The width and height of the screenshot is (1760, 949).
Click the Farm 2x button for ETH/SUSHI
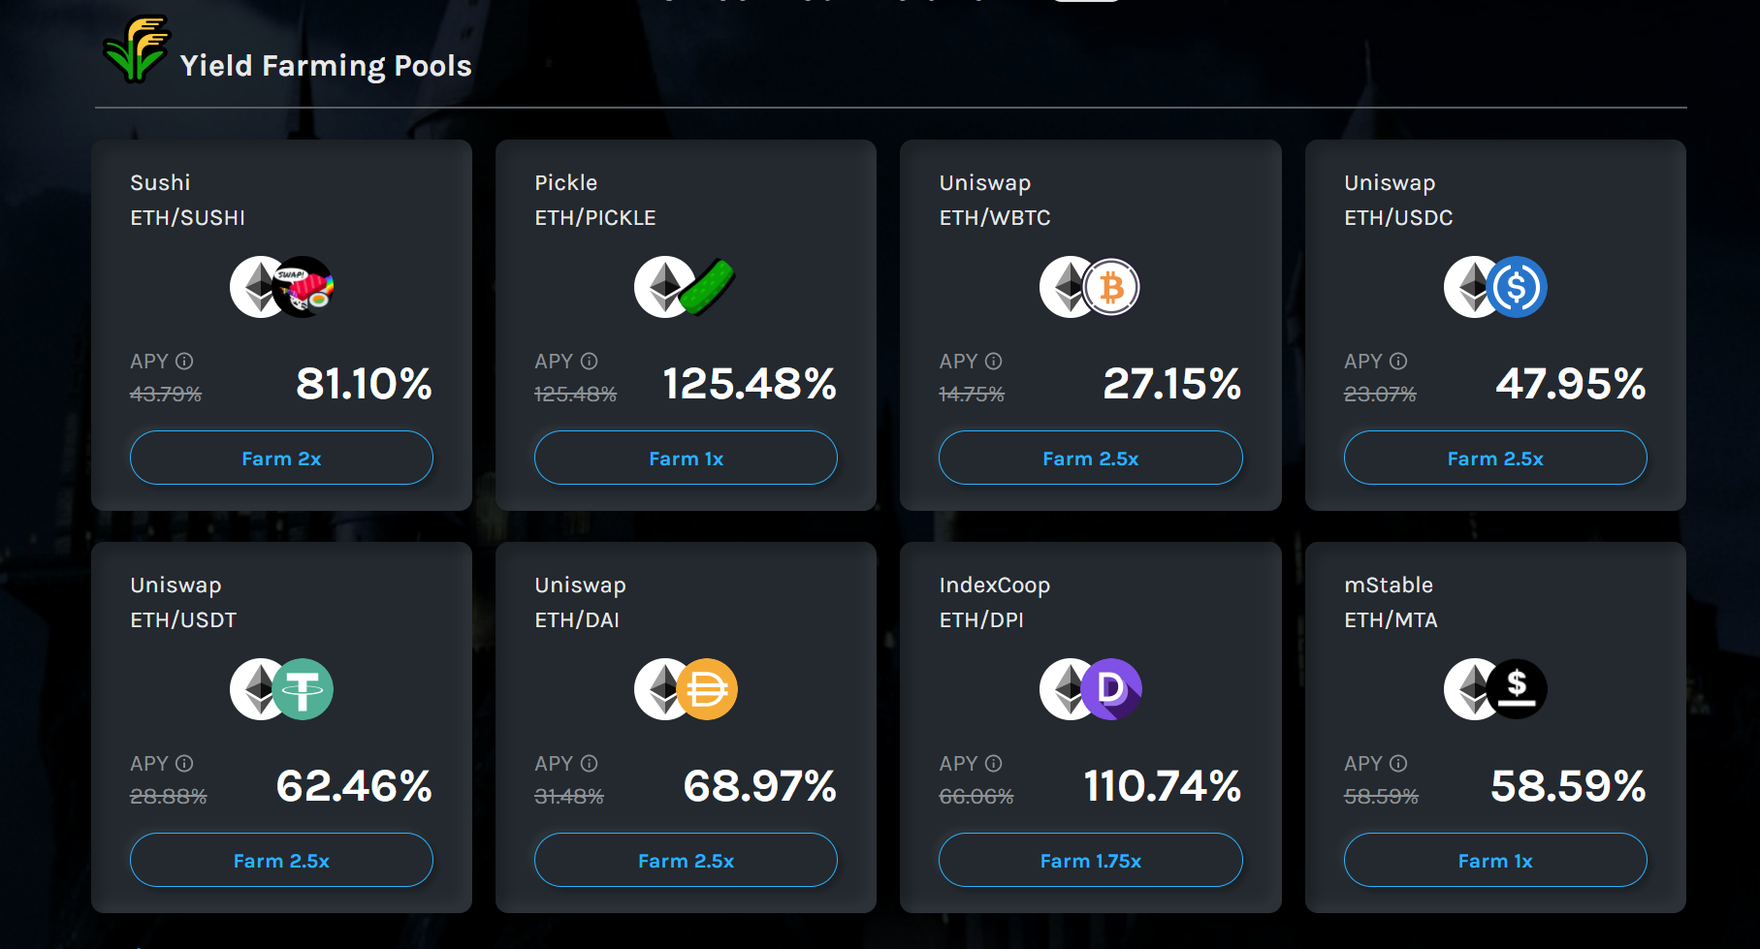[281, 458]
